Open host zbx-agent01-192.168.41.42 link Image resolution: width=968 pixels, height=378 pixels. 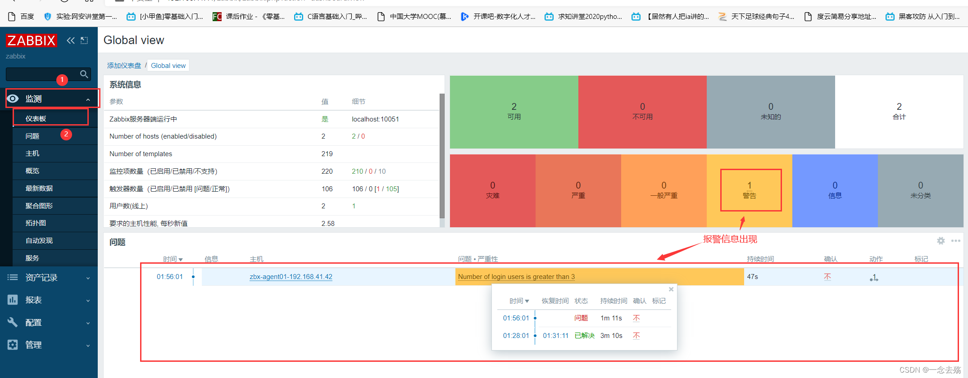pos(291,277)
